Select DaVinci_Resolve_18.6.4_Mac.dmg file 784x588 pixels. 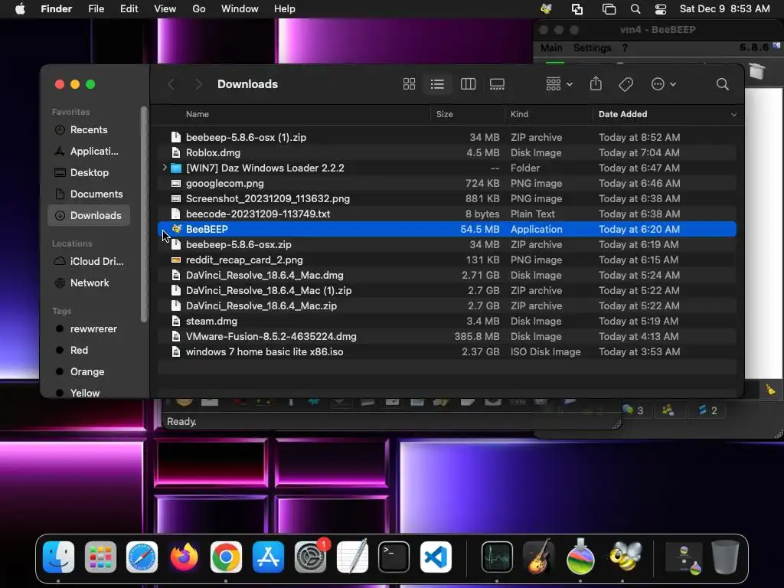click(446, 275)
